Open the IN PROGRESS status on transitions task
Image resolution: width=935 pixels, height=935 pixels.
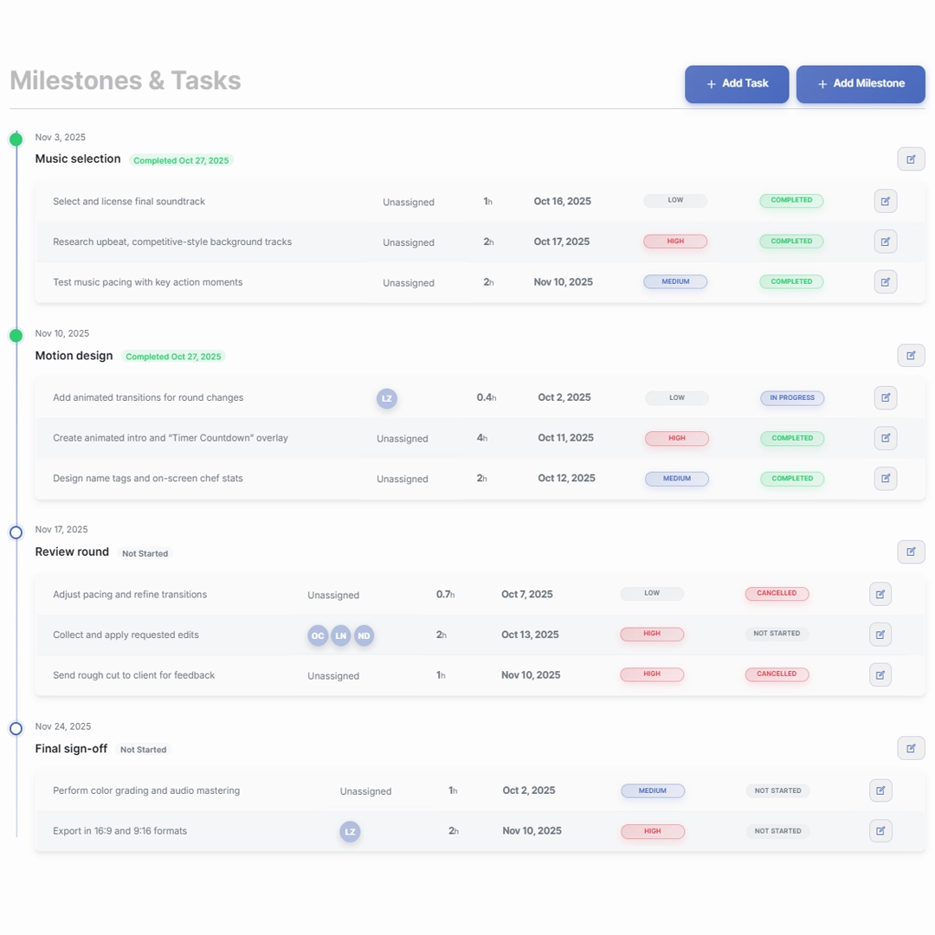click(x=791, y=398)
